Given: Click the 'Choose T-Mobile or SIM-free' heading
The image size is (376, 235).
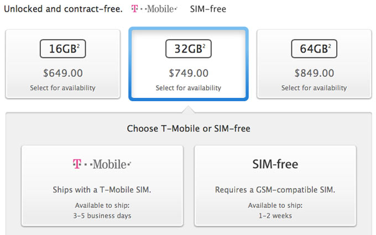Looking at the screenshot, I should point(189,128).
